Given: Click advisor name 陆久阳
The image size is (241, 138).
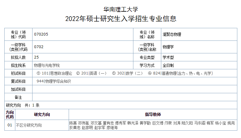Looking at the screenshot, I should [187, 123].
